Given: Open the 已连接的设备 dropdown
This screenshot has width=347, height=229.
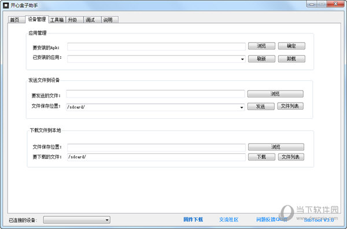Looking at the screenshot, I should click(77, 220).
